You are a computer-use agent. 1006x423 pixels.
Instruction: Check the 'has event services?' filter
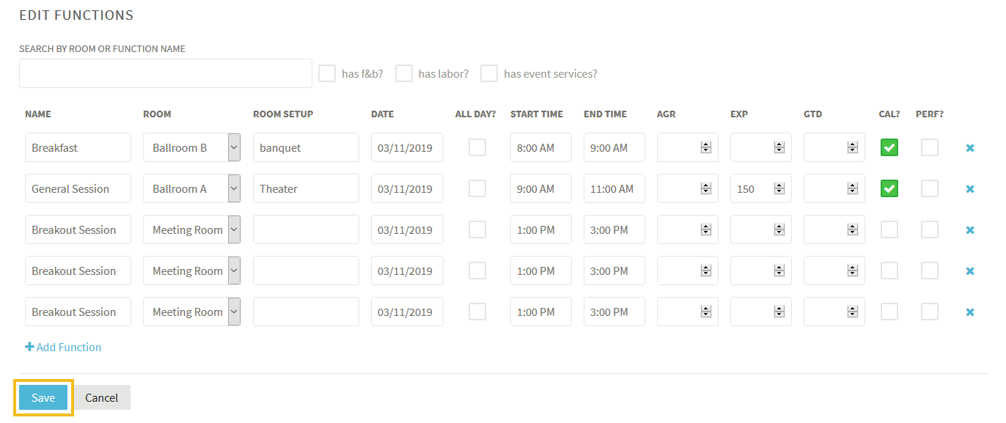(x=489, y=73)
